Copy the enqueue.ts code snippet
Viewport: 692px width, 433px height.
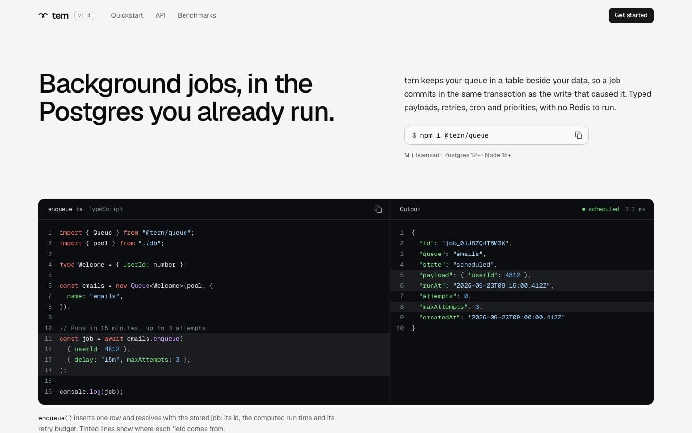378,209
